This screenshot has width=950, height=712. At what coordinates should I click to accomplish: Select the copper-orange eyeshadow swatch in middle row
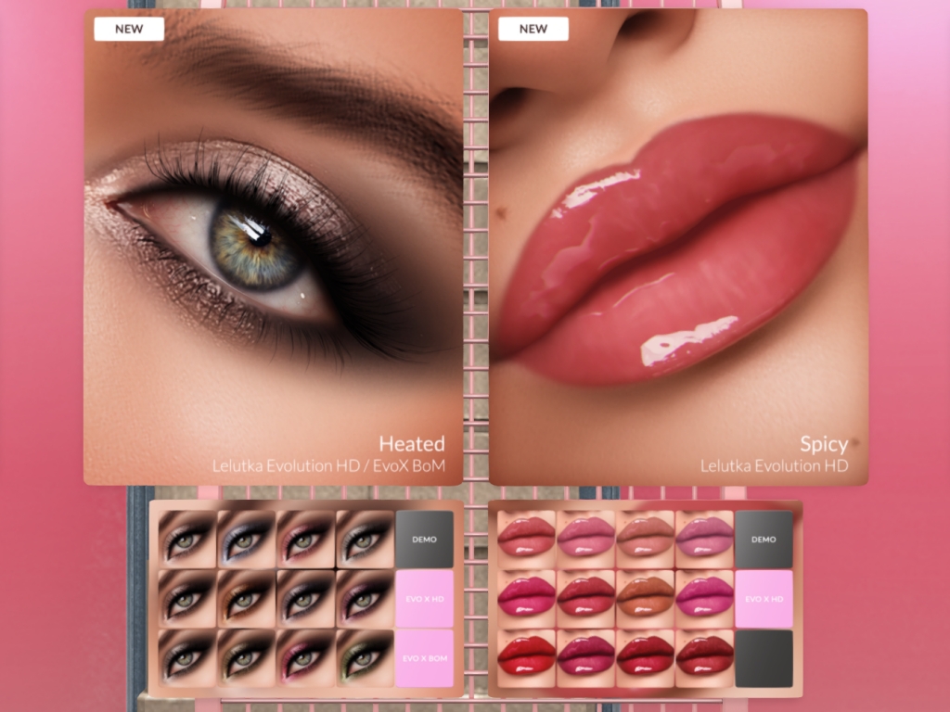click(247, 598)
